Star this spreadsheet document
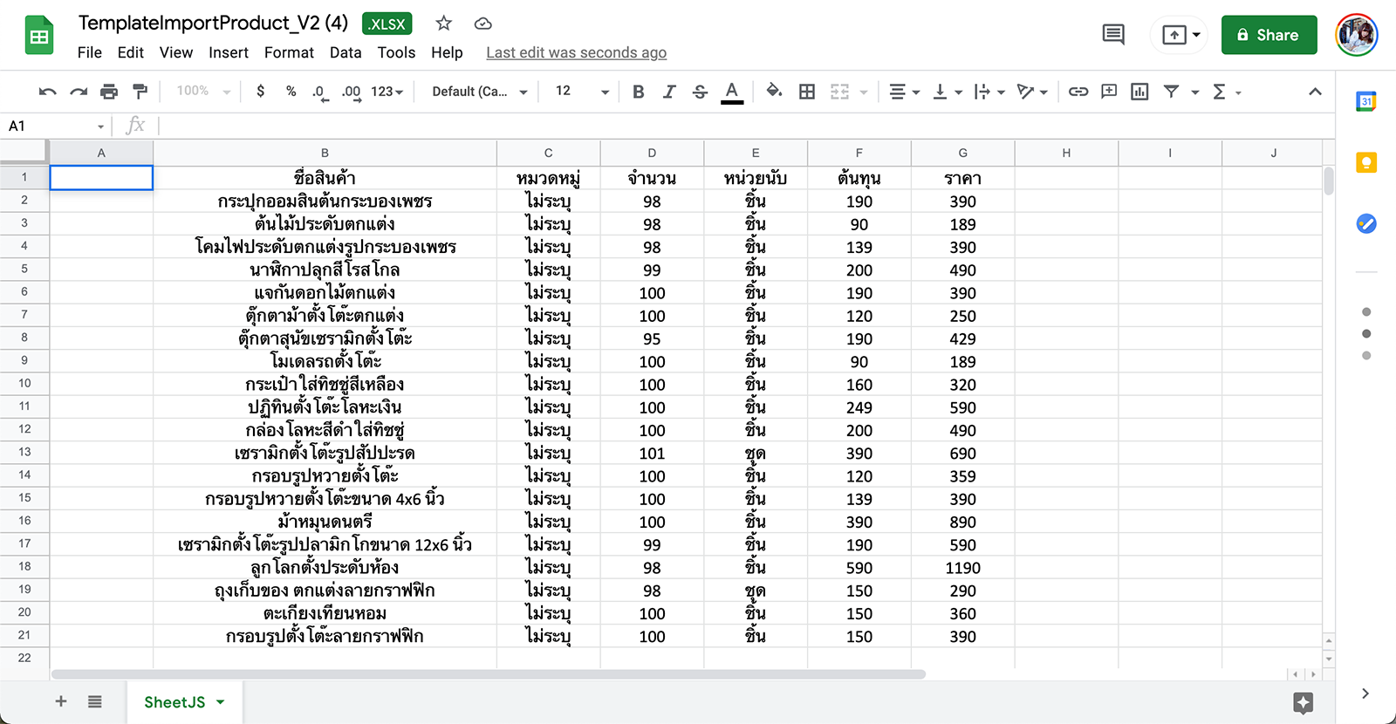1396x724 pixels. (x=444, y=24)
